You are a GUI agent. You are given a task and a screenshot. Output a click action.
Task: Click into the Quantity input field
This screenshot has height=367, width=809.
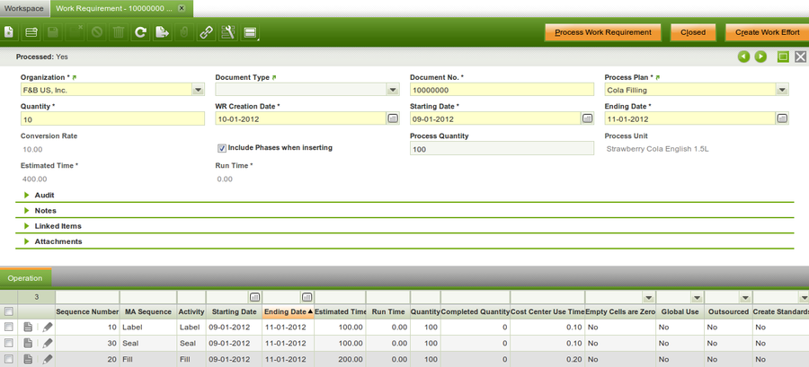[x=112, y=119]
